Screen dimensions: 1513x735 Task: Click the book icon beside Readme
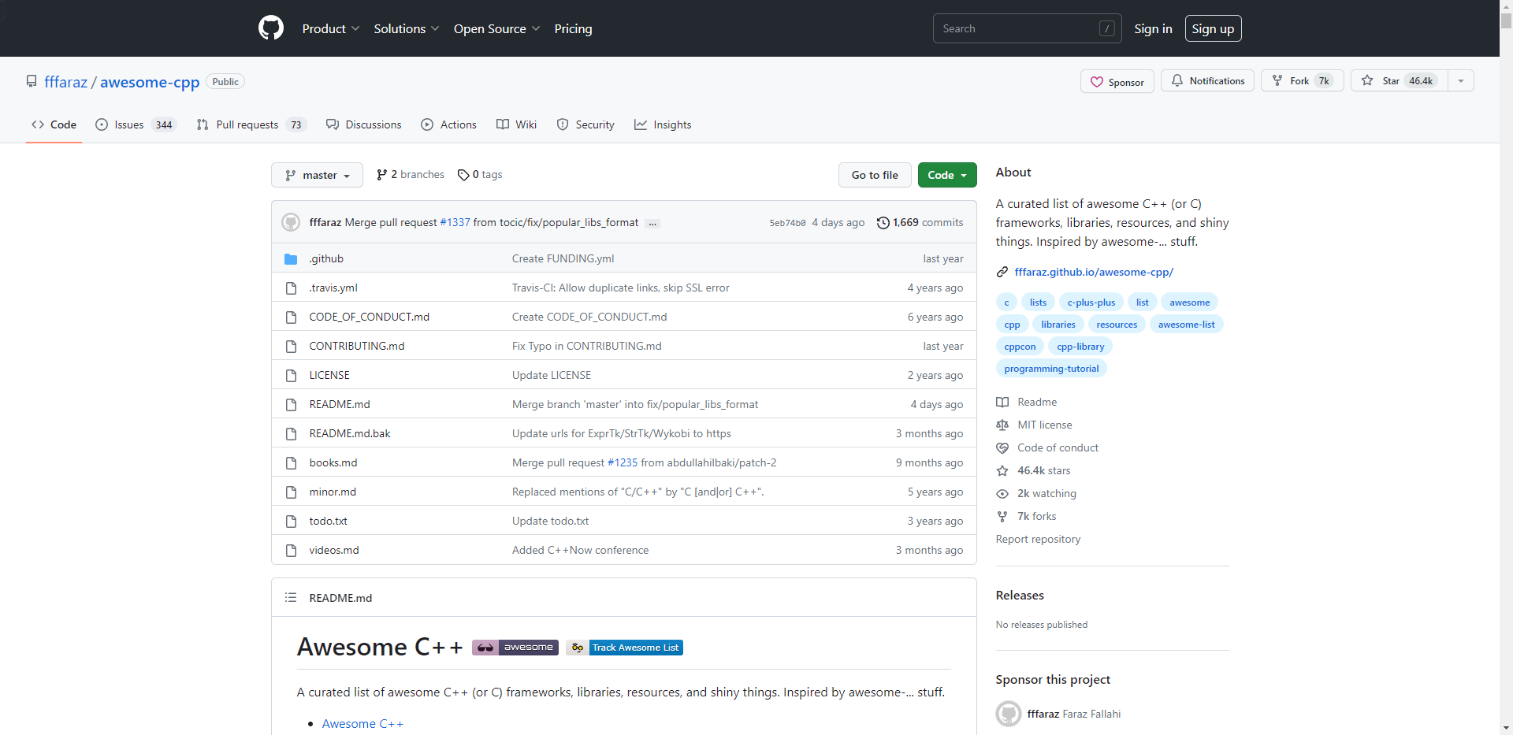point(1002,403)
